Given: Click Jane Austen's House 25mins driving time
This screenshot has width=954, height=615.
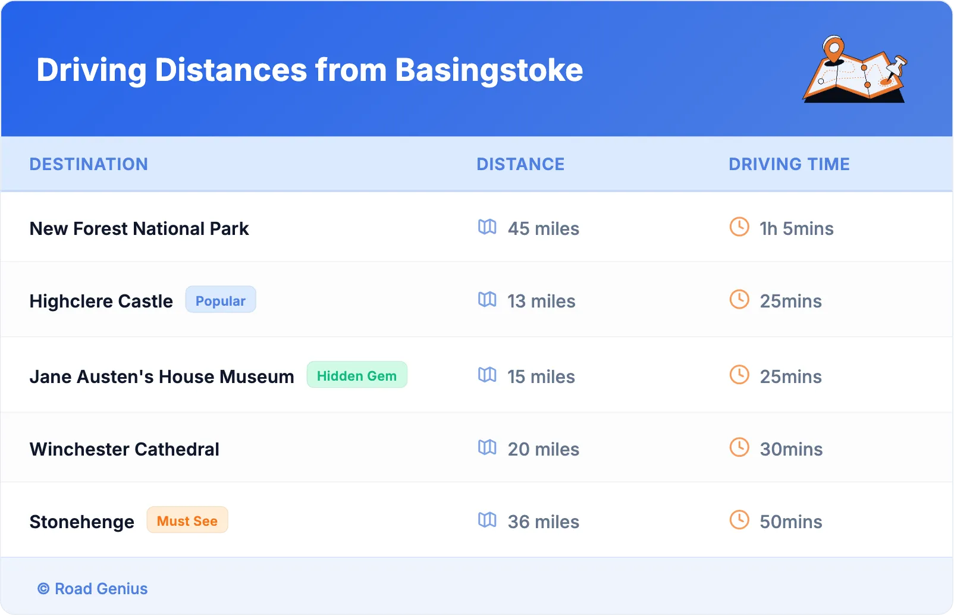Looking at the screenshot, I should pyautogui.click(x=791, y=376).
